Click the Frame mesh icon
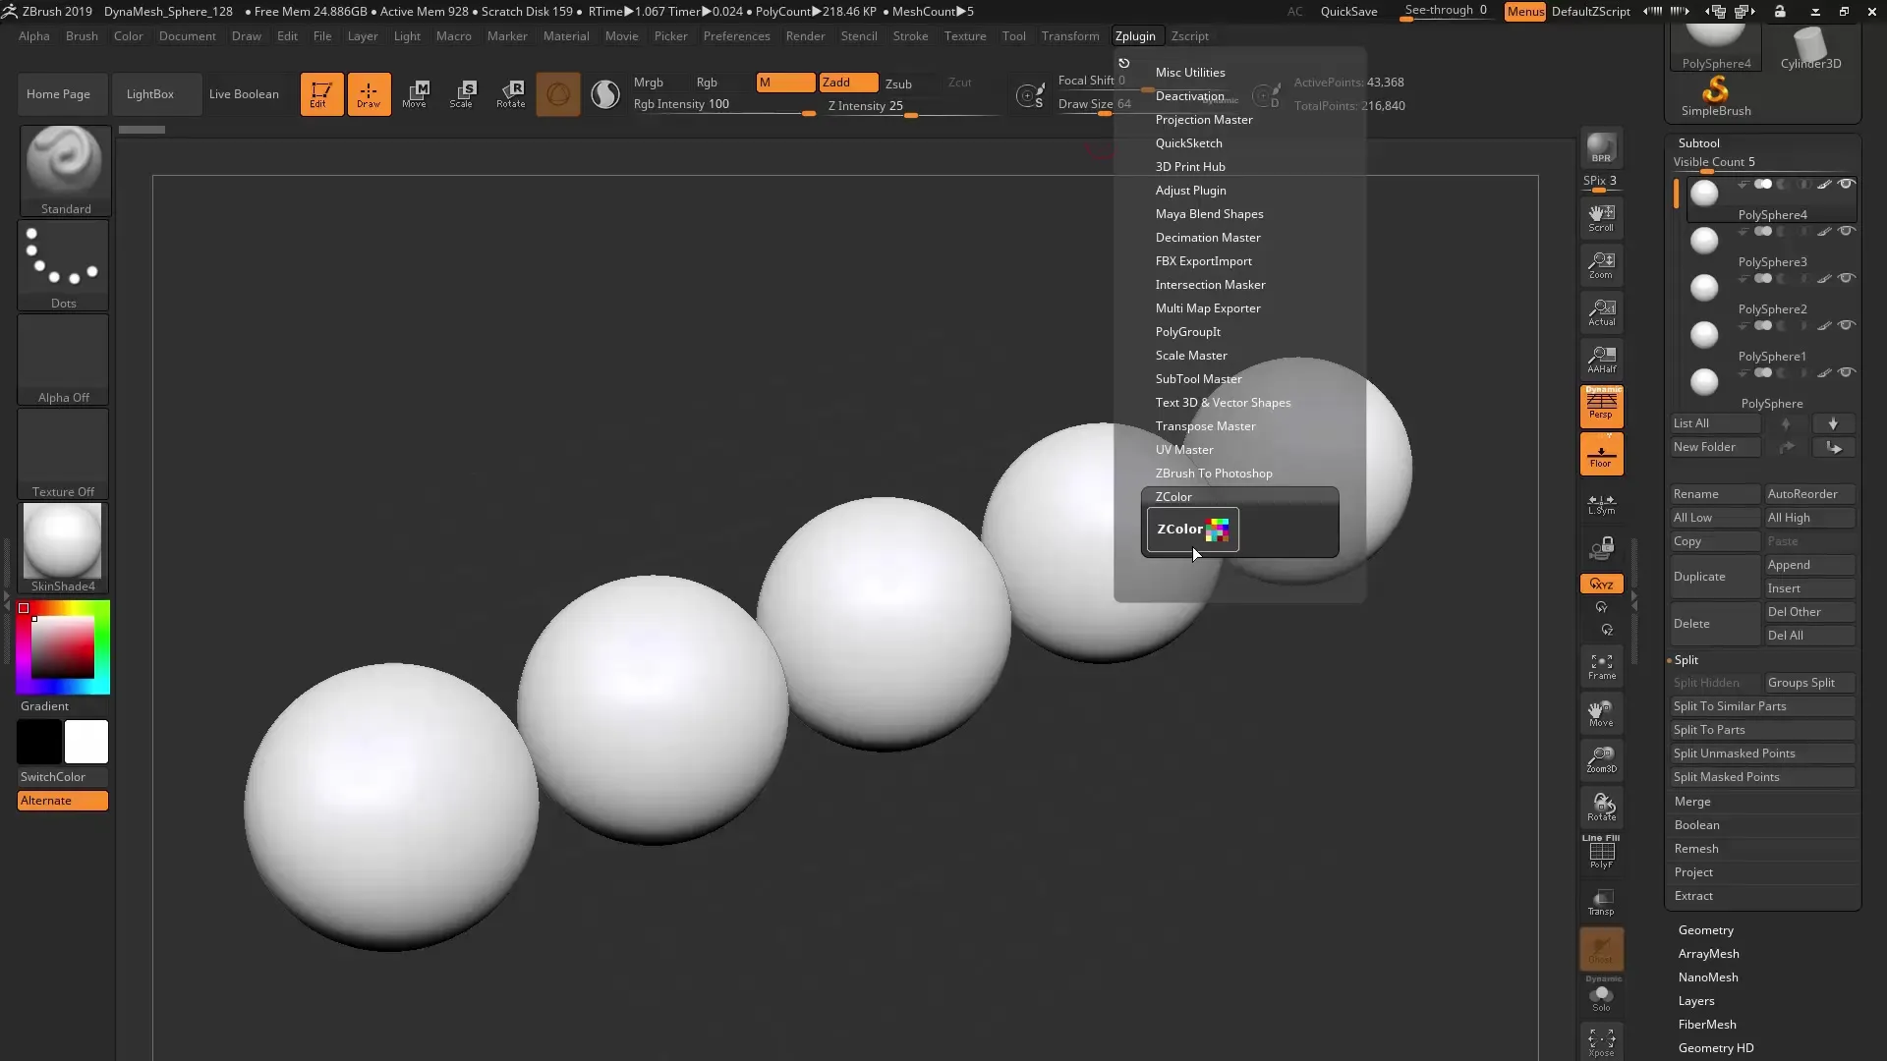 (x=1601, y=667)
